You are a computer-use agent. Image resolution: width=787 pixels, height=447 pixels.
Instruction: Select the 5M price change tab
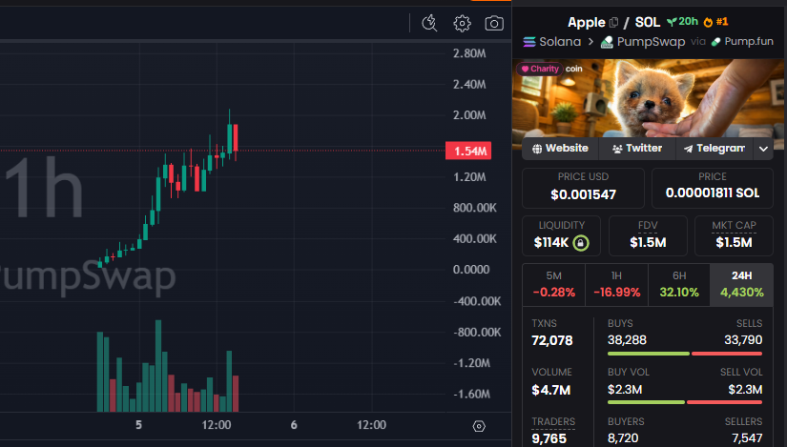[x=553, y=284]
